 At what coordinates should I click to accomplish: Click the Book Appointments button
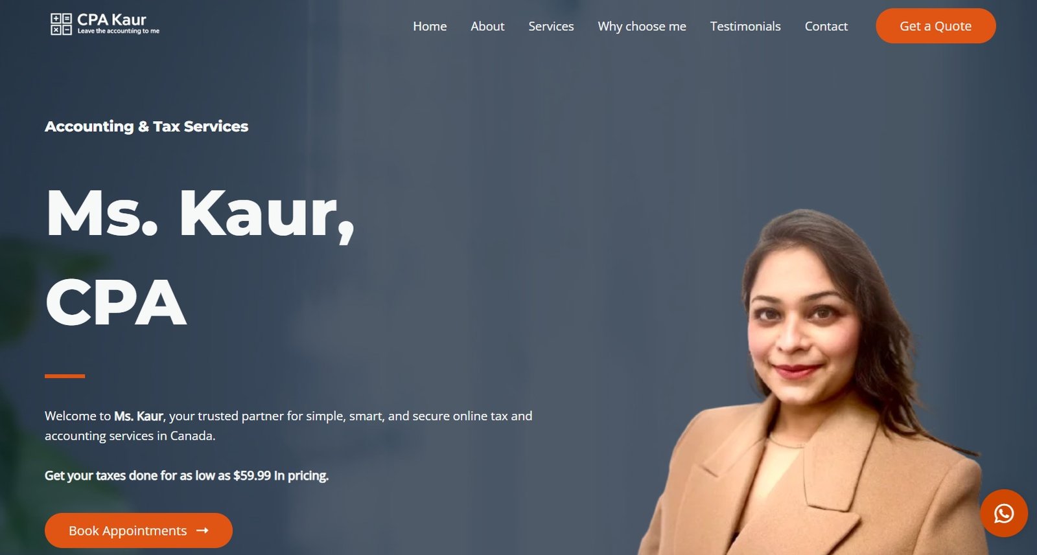(x=139, y=530)
